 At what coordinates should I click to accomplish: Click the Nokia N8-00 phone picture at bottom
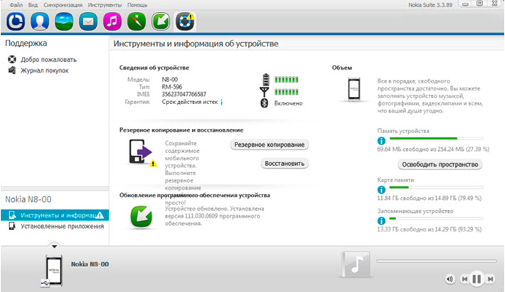[x=53, y=271]
